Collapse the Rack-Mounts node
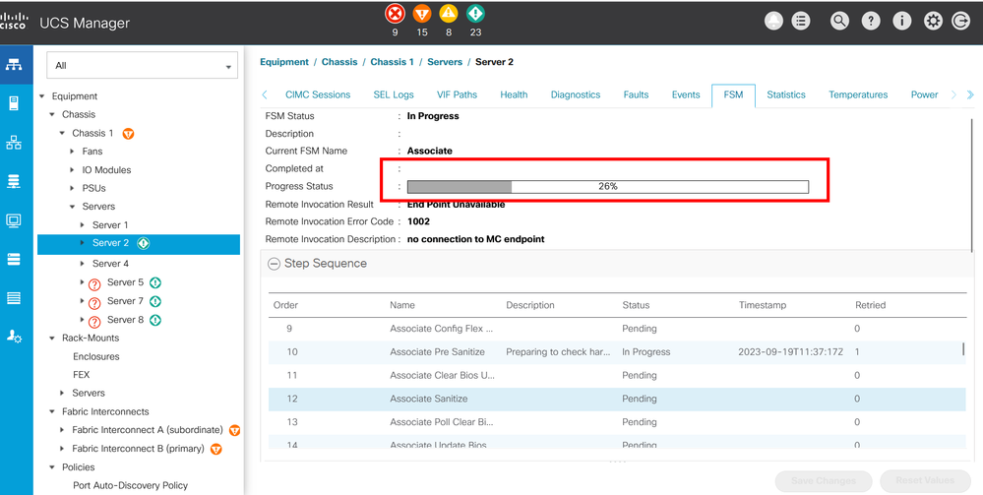 pos(52,339)
